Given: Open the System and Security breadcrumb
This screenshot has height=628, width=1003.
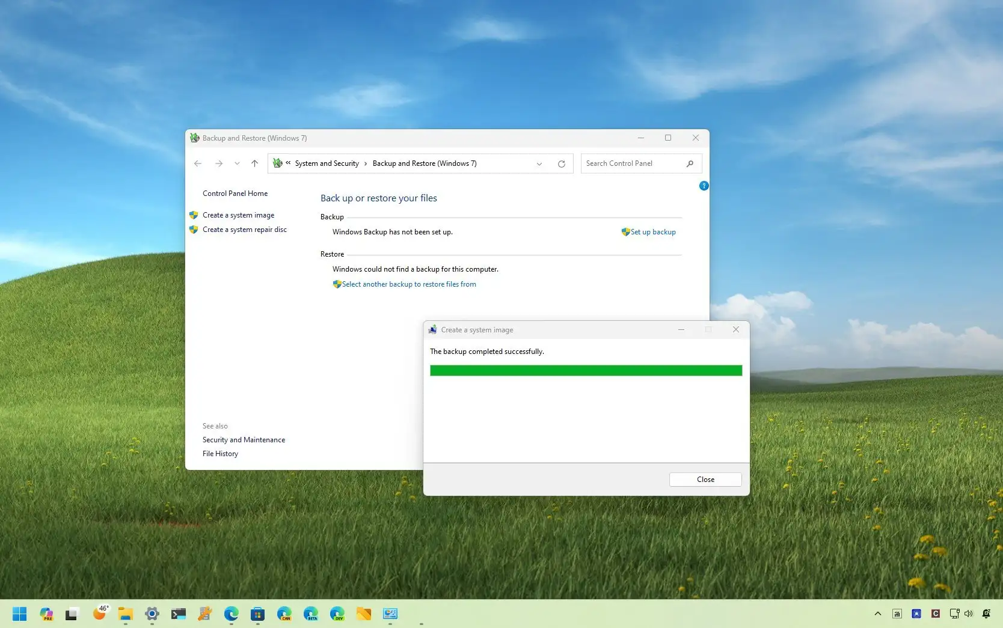Looking at the screenshot, I should [327, 163].
